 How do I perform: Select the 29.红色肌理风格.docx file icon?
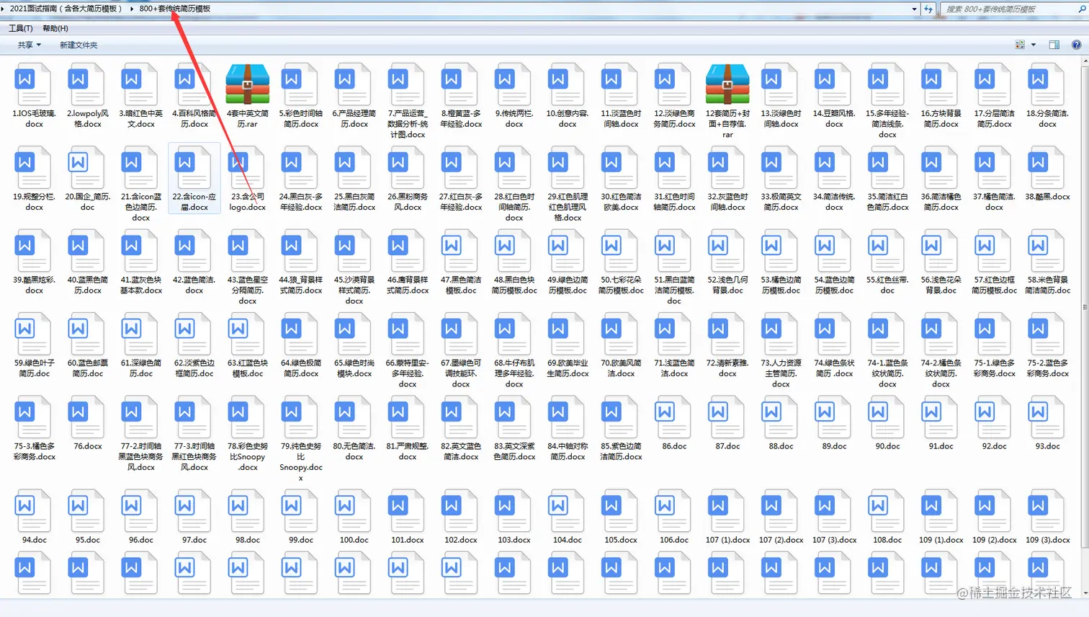566,167
